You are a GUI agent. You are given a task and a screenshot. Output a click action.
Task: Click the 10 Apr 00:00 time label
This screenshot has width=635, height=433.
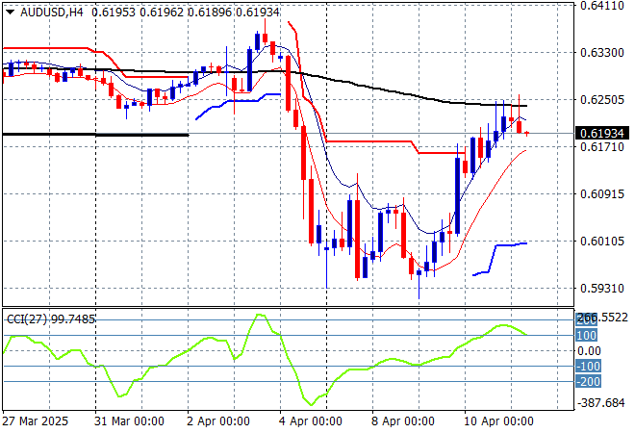(498, 421)
